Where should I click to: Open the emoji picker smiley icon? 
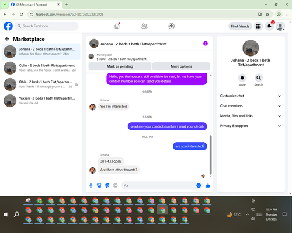(x=199, y=185)
